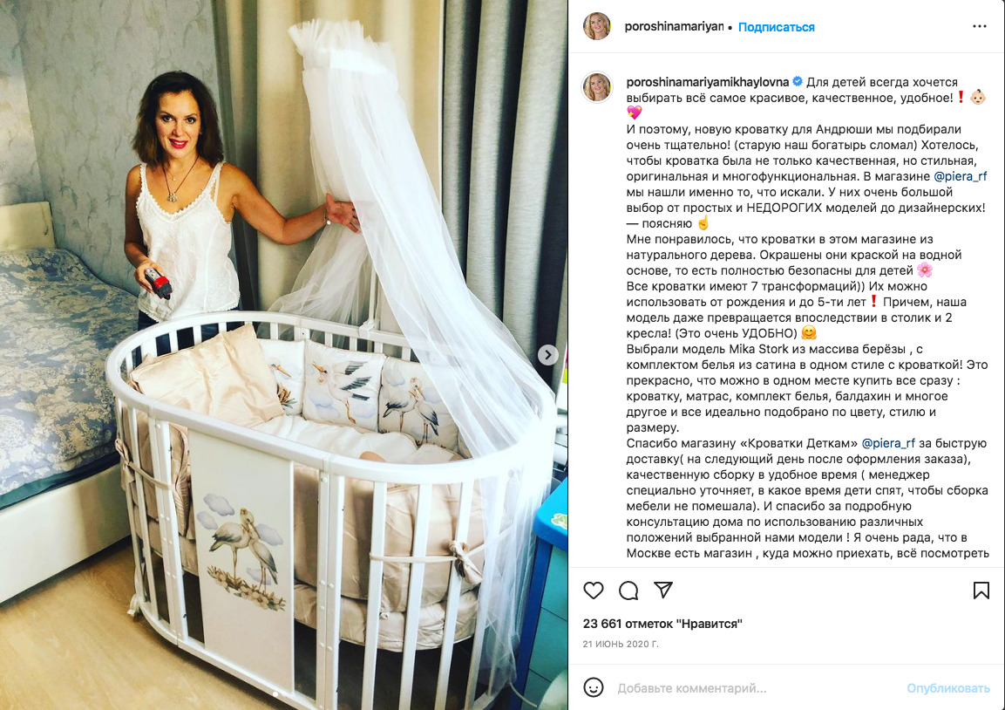Click the crib photo
Screen dimensions: 1005x710
283,355
